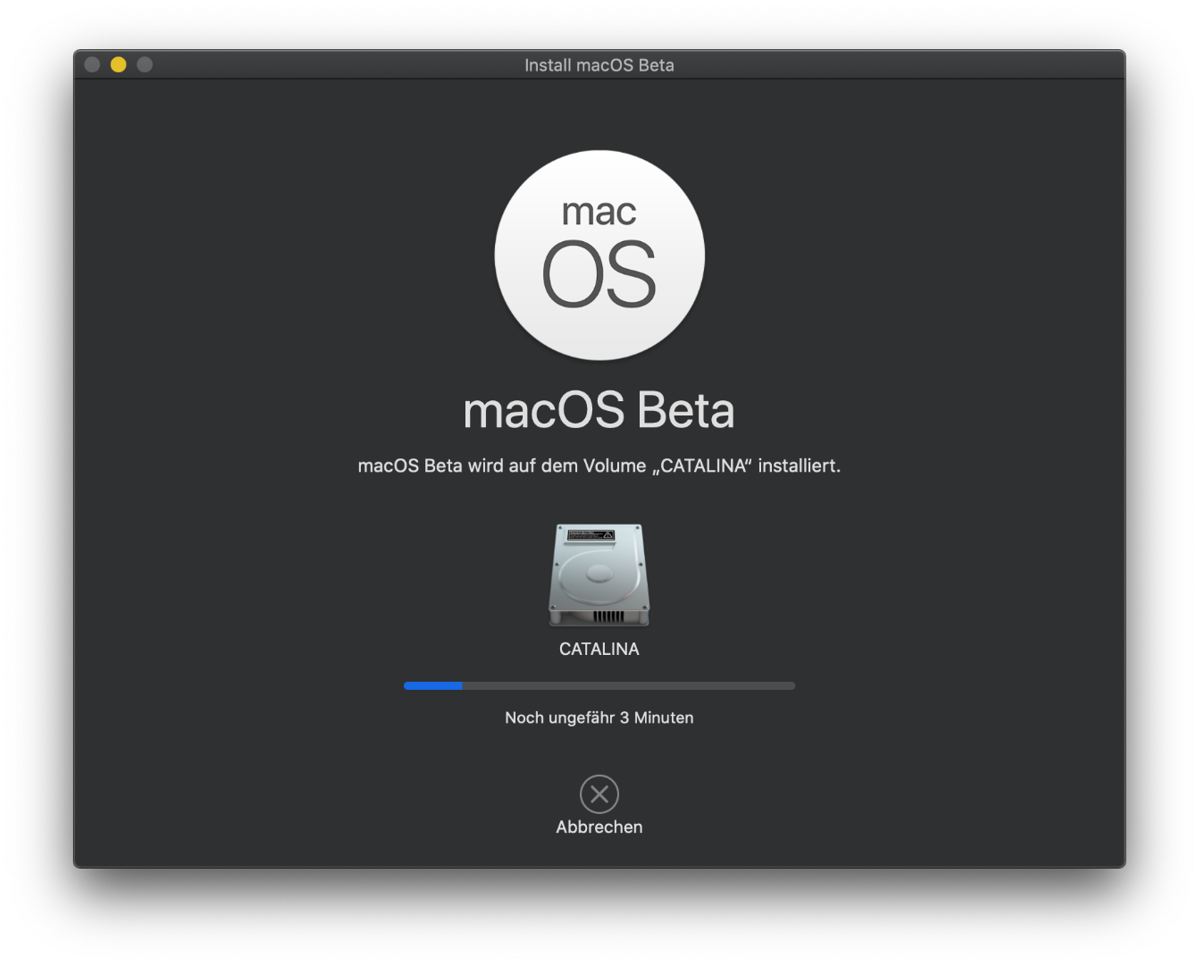
Task: Click the Abbrechen cancel X icon
Action: click(599, 793)
